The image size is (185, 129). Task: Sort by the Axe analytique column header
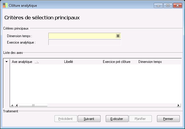tap(22, 62)
